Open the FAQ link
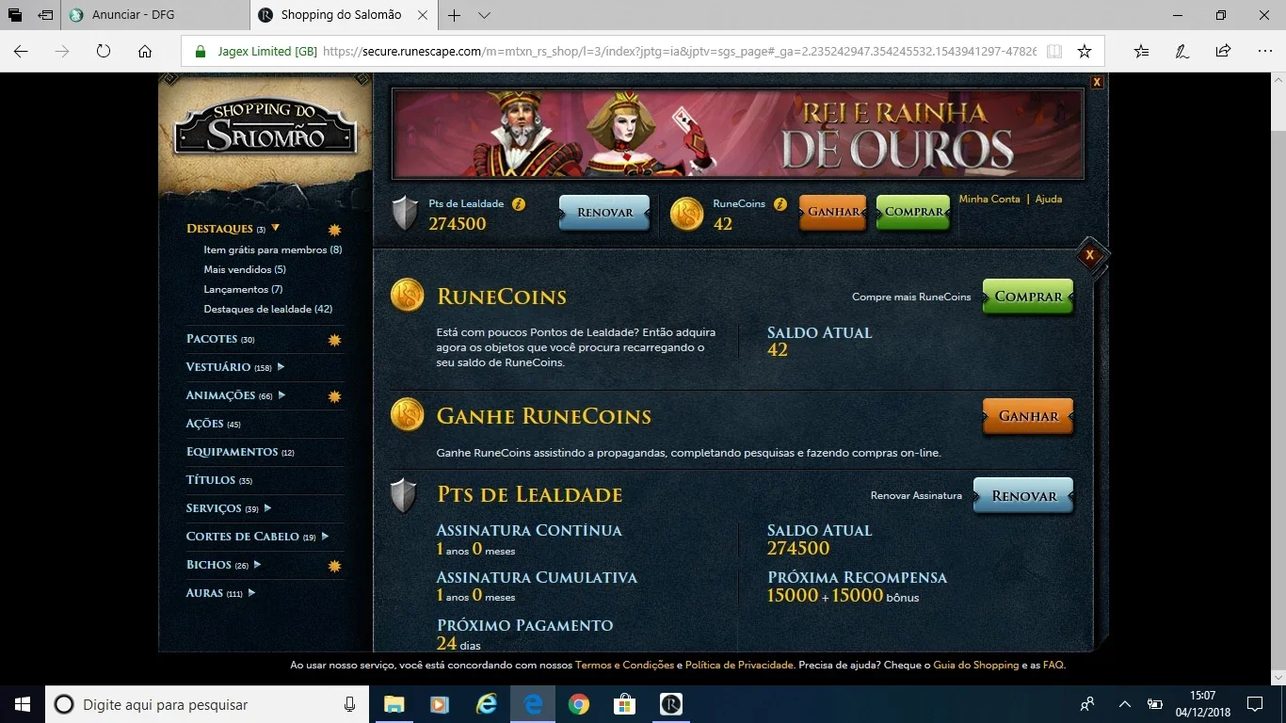The height and width of the screenshot is (723, 1286). click(x=1053, y=666)
